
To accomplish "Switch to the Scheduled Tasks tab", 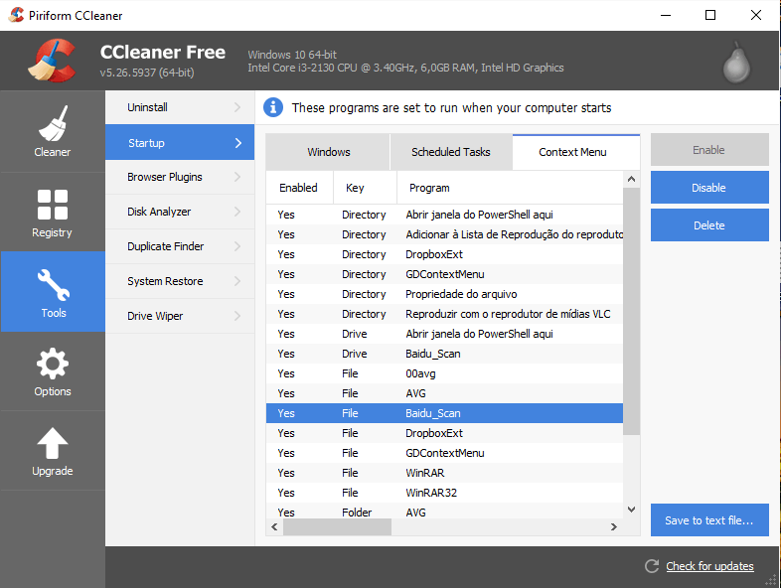I will 451,152.
